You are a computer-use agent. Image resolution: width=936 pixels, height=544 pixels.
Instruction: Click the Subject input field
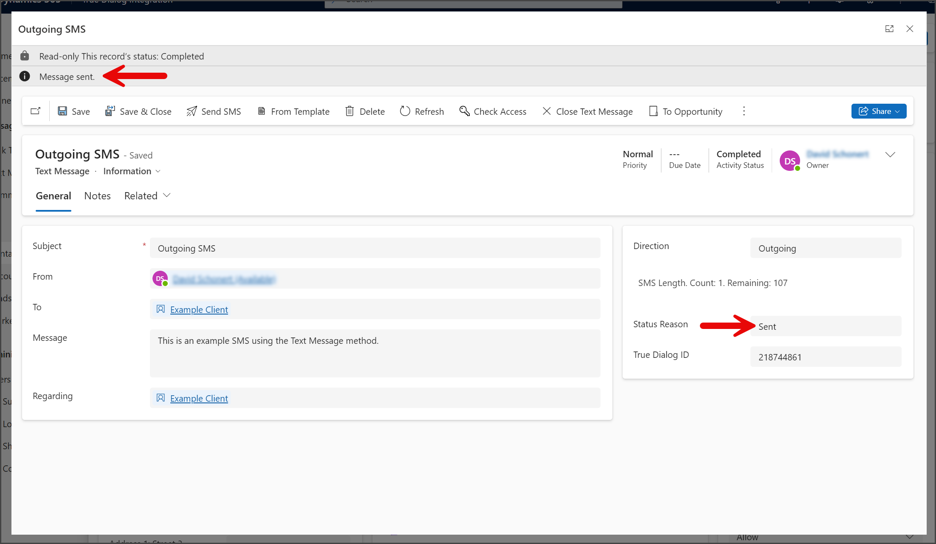click(x=375, y=248)
